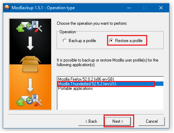
Task: Click the wizard side illustration image
Action: (x=30, y=64)
